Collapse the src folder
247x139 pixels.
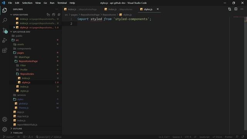pos(17,40)
